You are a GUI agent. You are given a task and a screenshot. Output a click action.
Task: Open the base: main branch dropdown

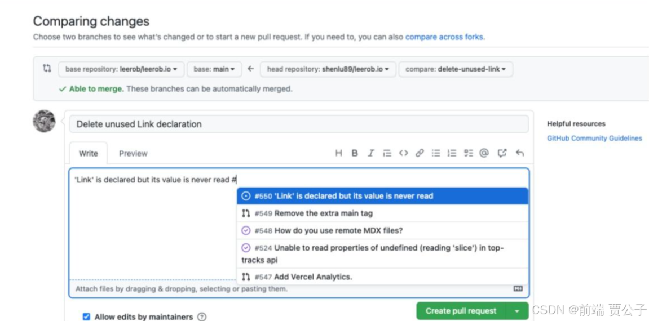pyautogui.click(x=214, y=69)
